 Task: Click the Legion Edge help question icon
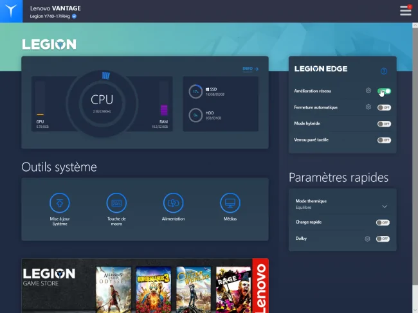384,71
